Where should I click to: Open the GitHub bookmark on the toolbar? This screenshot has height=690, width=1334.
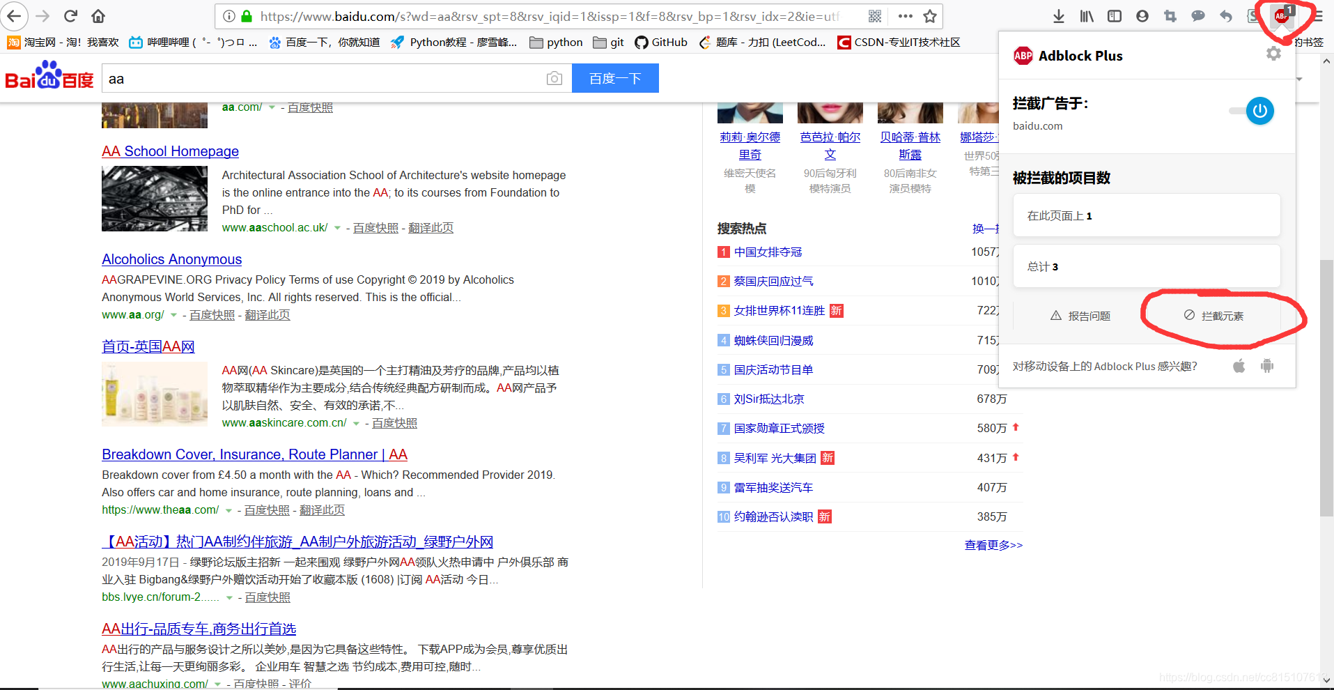tap(660, 42)
